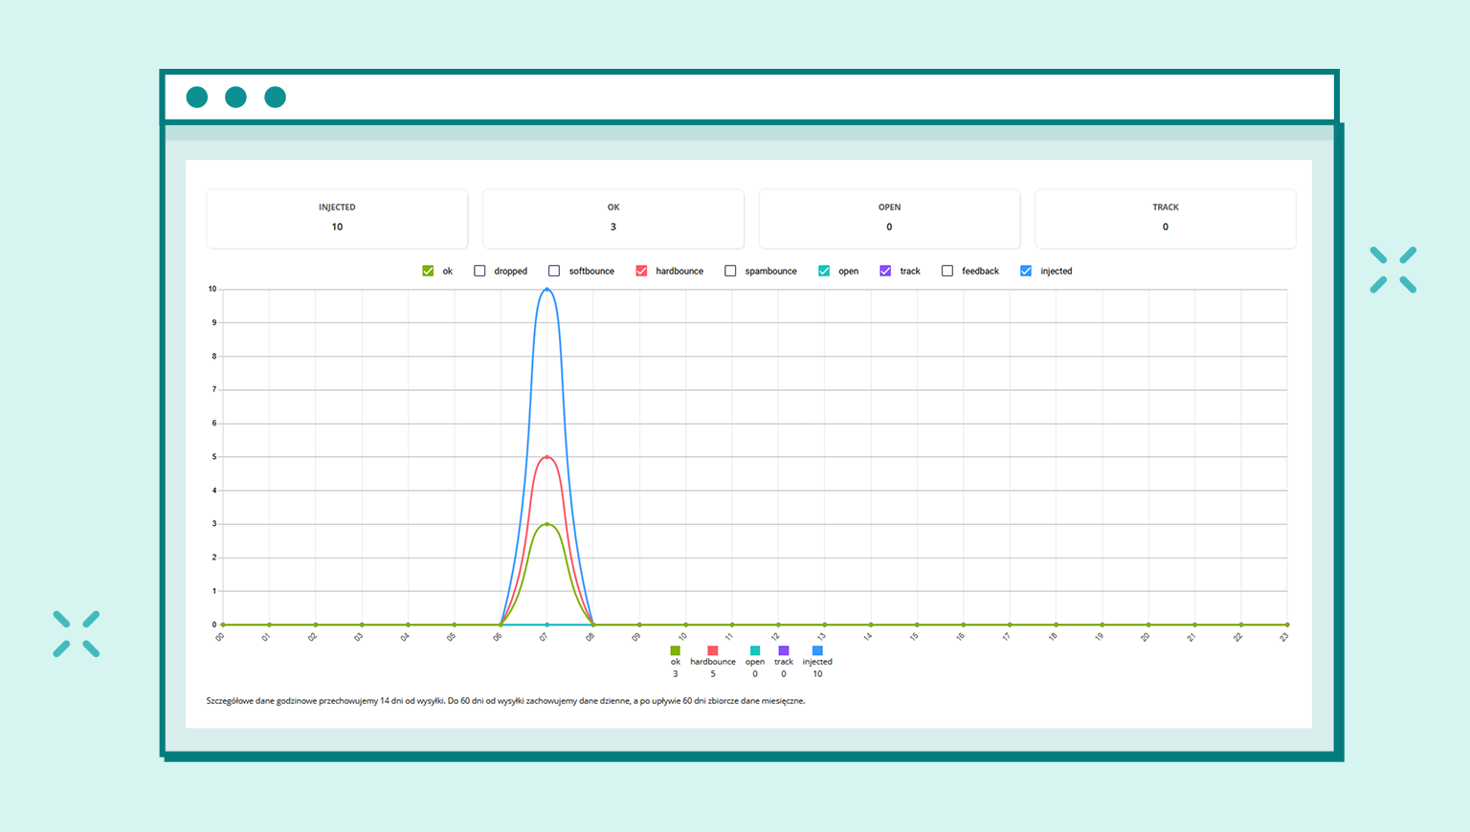Click the green ok legend swatch below chart
Screen dimensions: 1470x832
coord(675,651)
